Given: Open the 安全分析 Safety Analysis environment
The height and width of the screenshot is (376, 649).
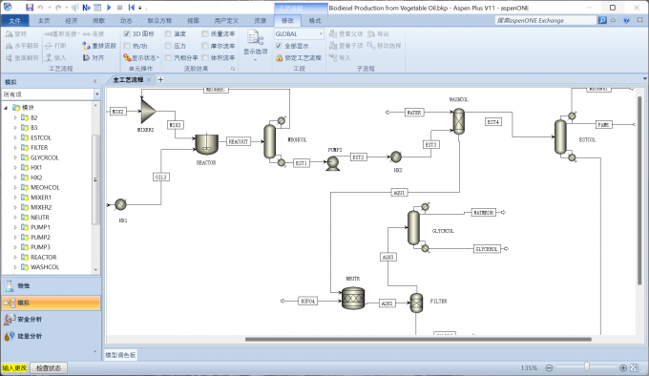Looking at the screenshot, I should pos(51,319).
